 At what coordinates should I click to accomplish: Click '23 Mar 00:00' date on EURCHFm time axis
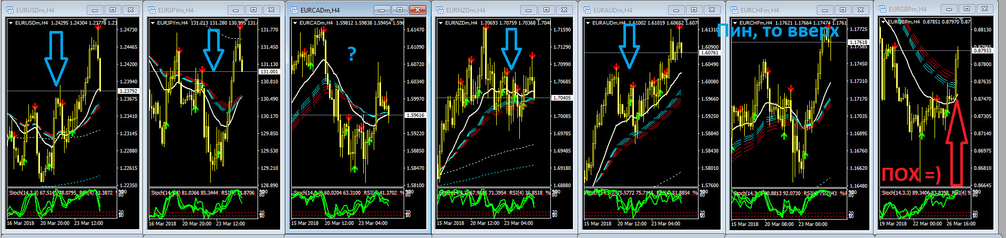point(813,224)
